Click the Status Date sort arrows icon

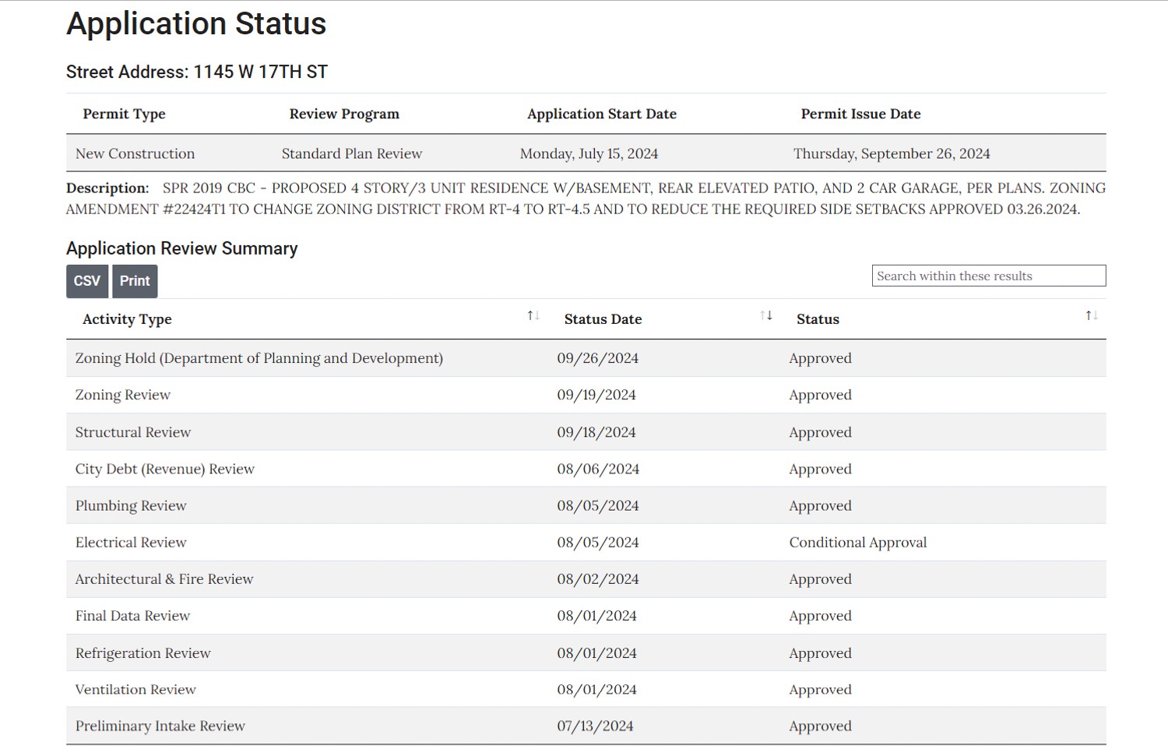tap(766, 315)
